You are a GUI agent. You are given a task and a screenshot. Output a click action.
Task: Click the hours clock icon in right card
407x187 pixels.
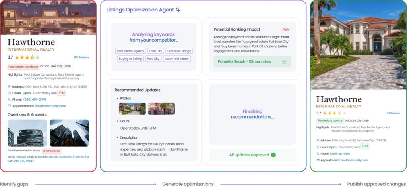point(318,147)
